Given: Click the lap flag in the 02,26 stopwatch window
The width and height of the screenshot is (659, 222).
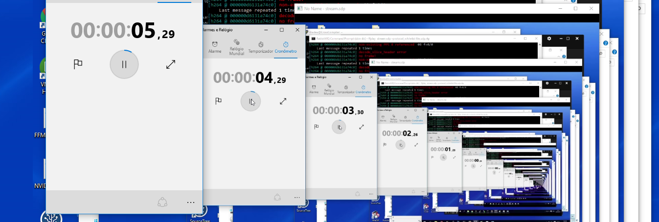Looking at the screenshot, I should (x=385, y=145).
